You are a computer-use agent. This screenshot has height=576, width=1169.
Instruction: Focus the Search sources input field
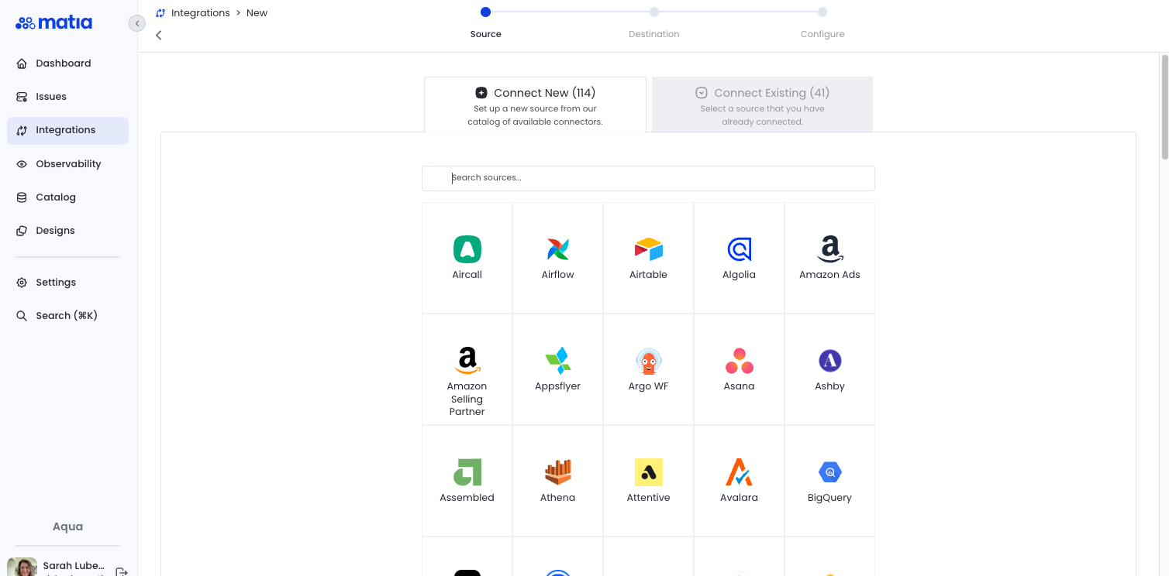648,178
